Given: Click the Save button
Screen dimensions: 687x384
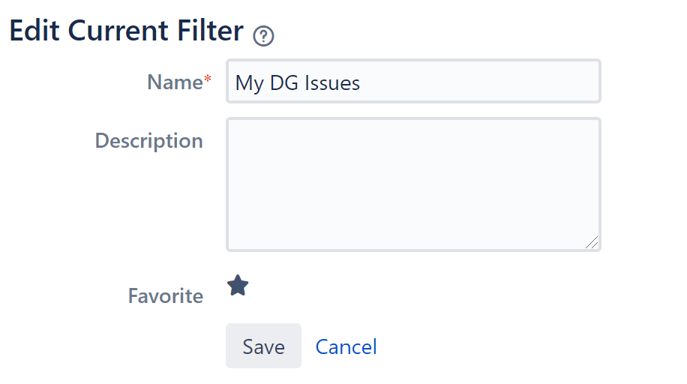Looking at the screenshot, I should (x=263, y=346).
